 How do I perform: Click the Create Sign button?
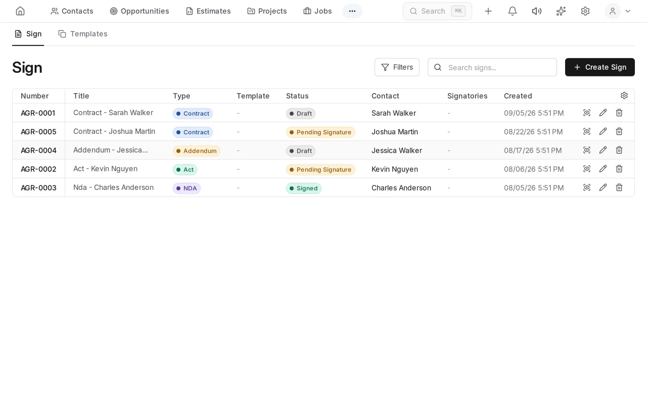600,67
